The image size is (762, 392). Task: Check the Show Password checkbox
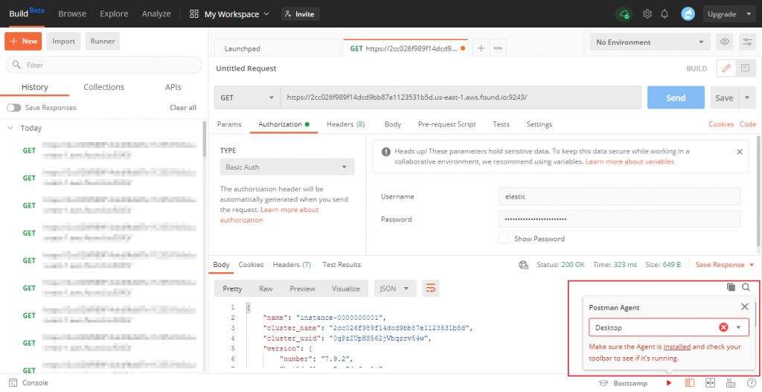(504, 239)
